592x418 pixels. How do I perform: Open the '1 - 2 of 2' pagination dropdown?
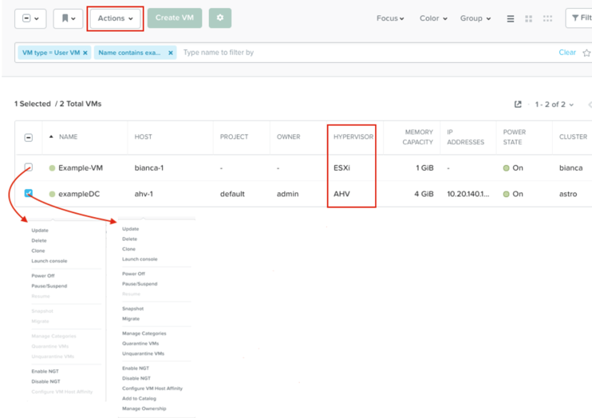555,104
